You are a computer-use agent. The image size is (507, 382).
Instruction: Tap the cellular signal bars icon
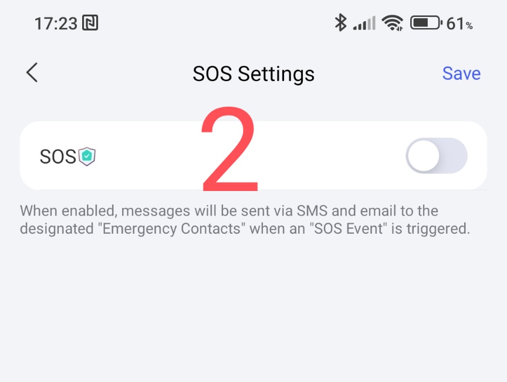pyautogui.click(x=364, y=23)
